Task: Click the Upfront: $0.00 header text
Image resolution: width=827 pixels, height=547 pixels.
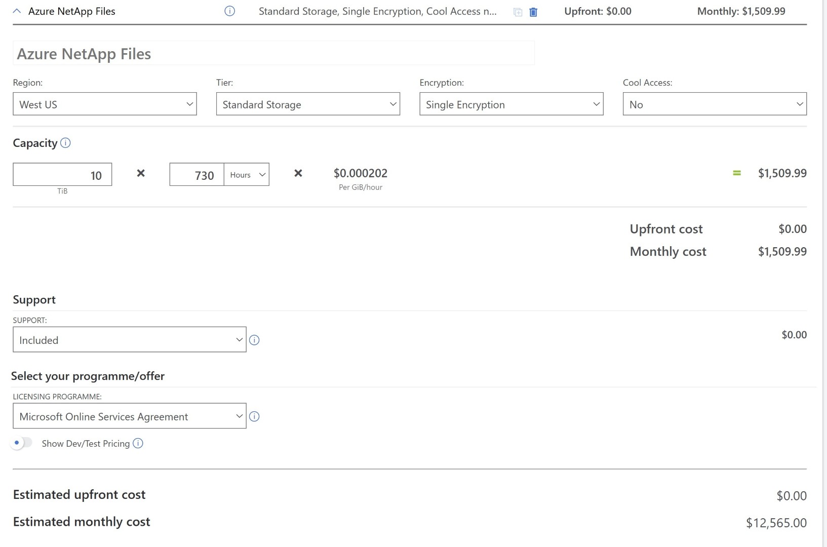Action: pyautogui.click(x=598, y=11)
